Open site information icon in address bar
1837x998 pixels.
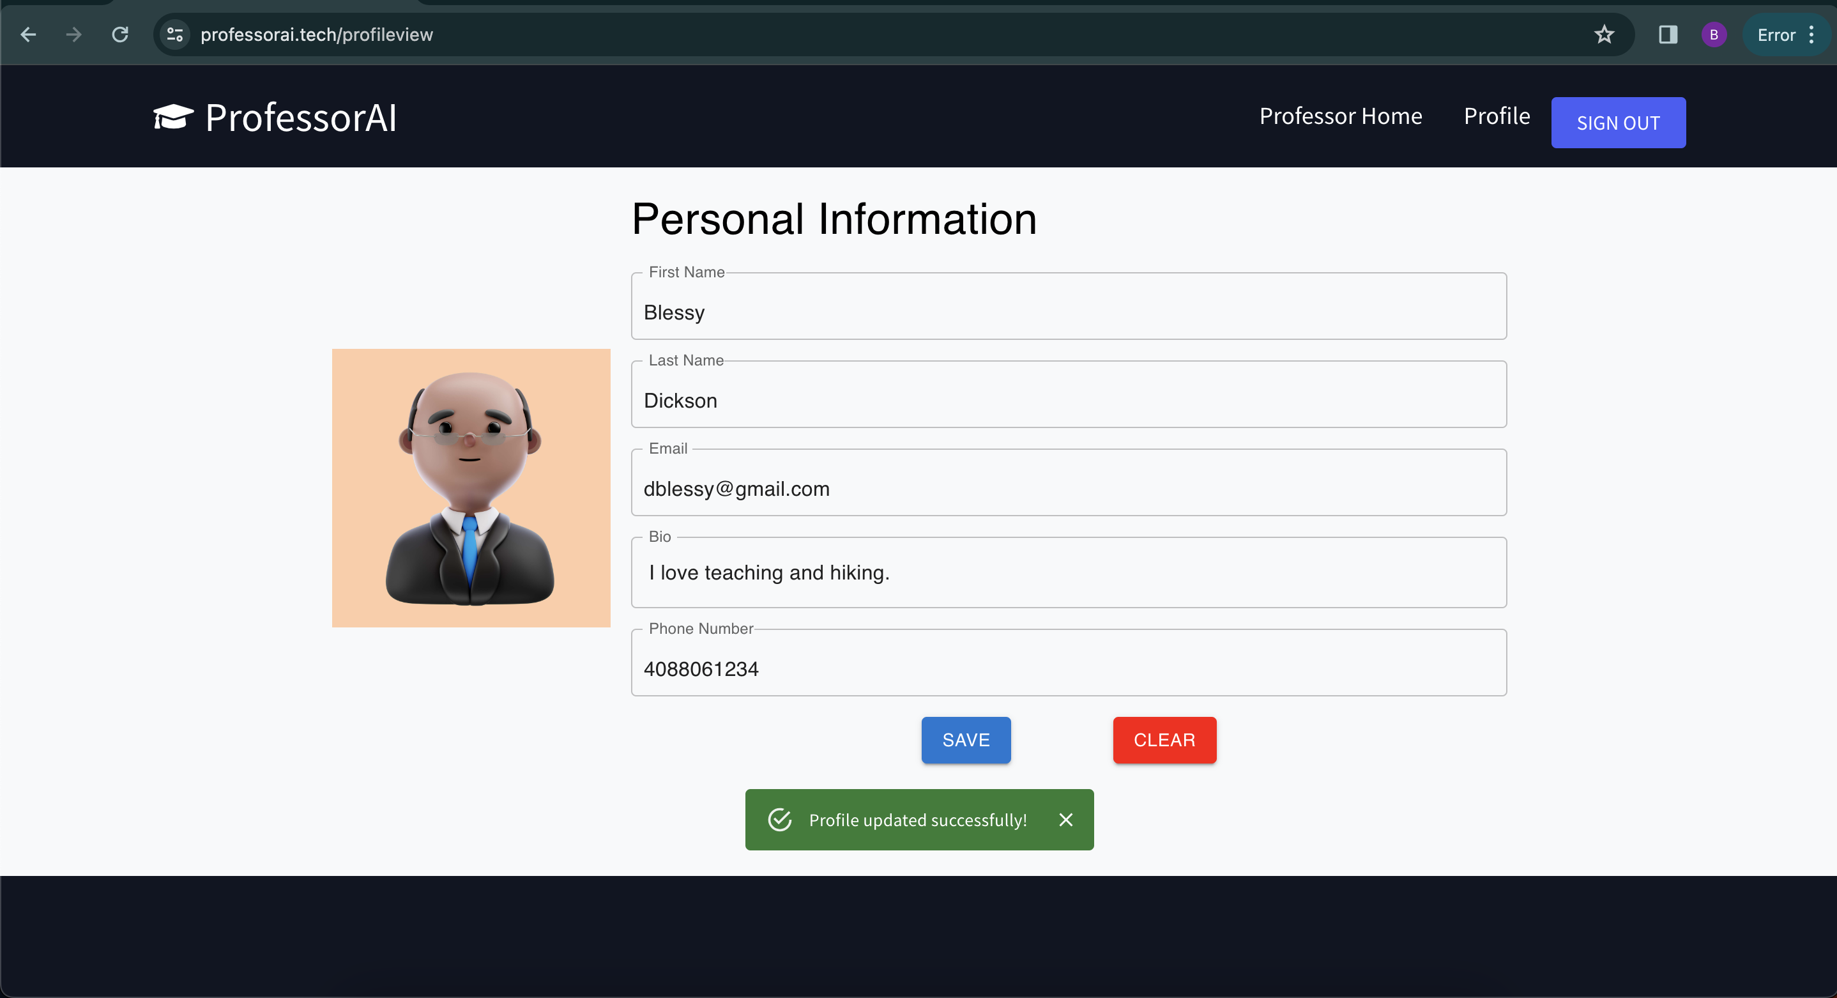tap(175, 35)
